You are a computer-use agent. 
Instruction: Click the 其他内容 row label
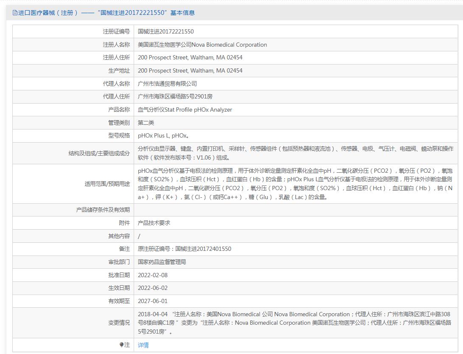(x=119, y=236)
